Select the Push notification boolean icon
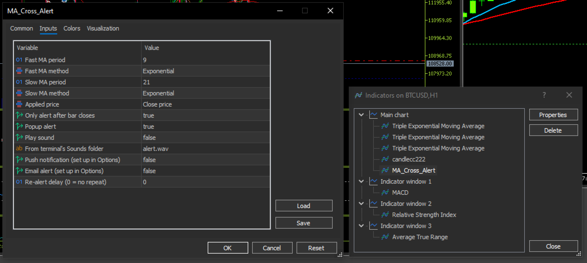The height and width of the screenshot is (263, 587). (x=19, y=160)
